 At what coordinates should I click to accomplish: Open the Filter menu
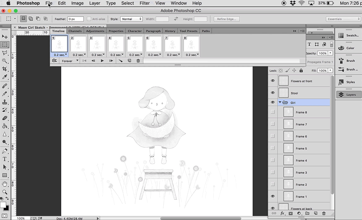click(x=144, y=3)
